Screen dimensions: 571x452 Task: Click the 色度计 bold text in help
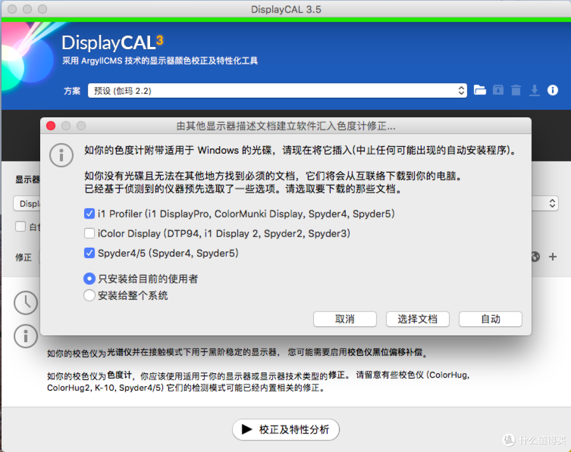tap(119, 375)
